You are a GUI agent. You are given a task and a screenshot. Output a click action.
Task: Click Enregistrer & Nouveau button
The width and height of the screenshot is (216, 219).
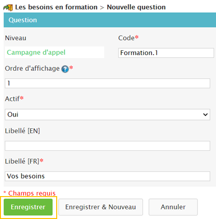click(101, 207)
